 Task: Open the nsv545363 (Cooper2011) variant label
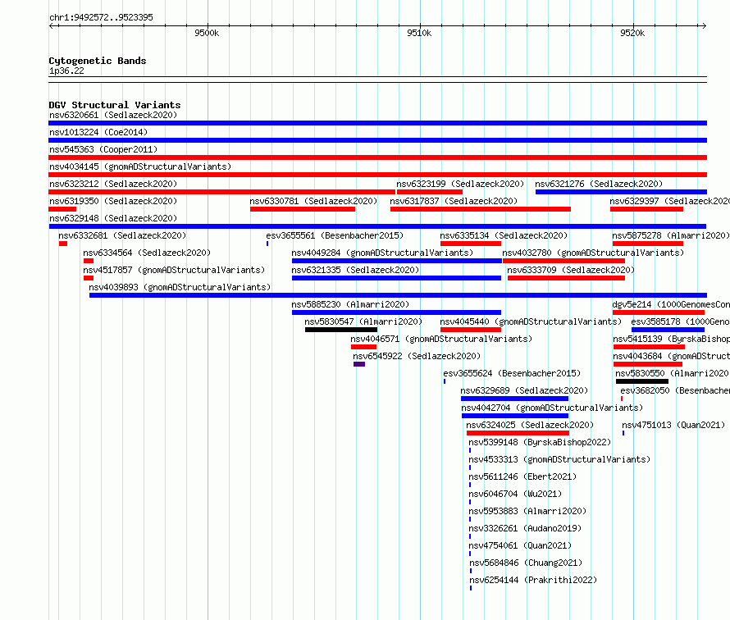point(103,149)
